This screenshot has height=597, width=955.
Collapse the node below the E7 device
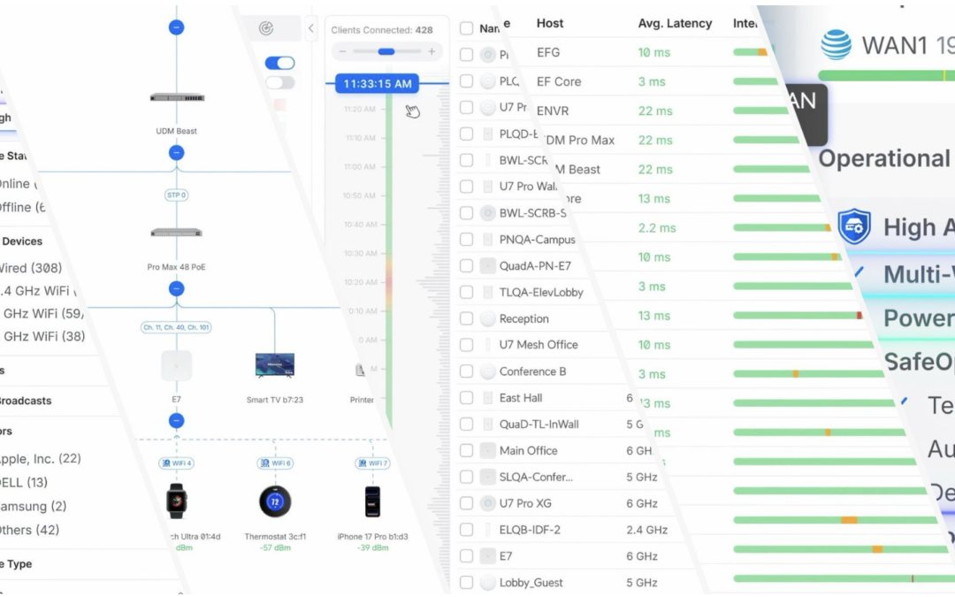point(177,420)
